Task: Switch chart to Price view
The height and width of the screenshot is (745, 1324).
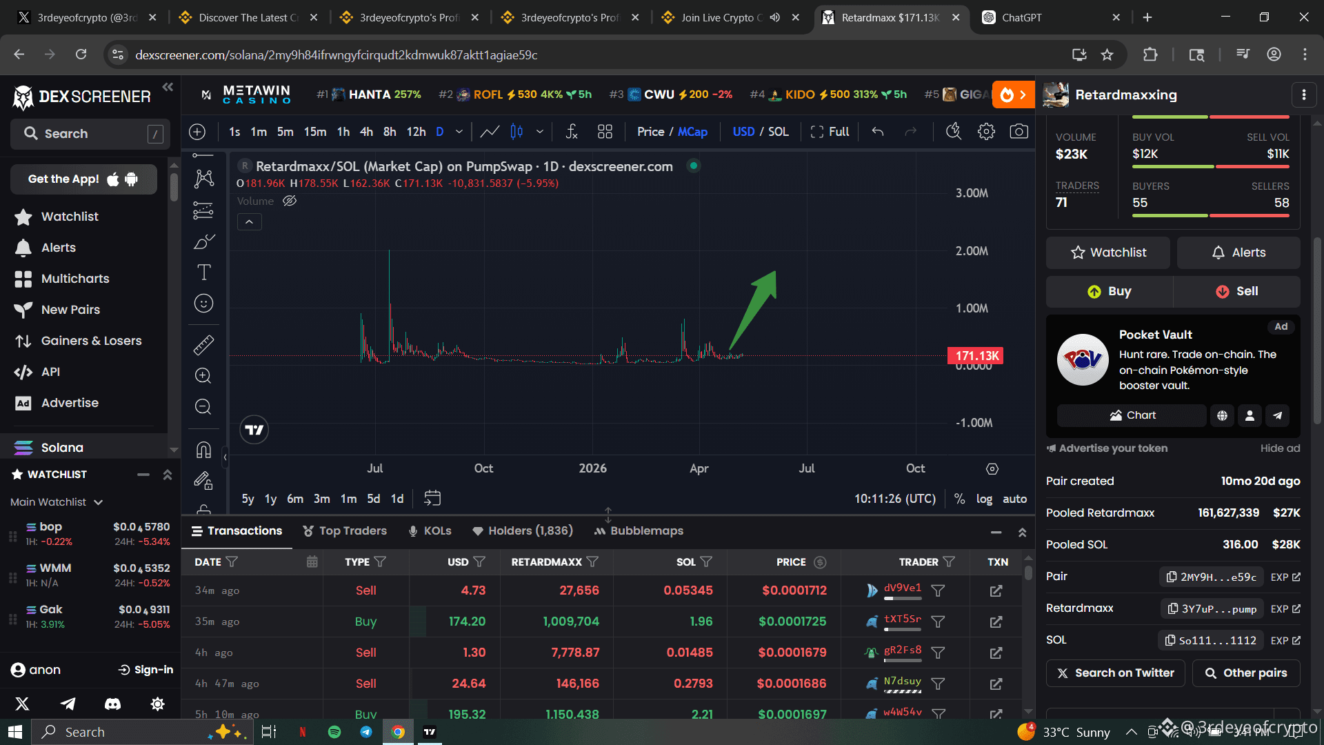Action: (x=650, y=132)
